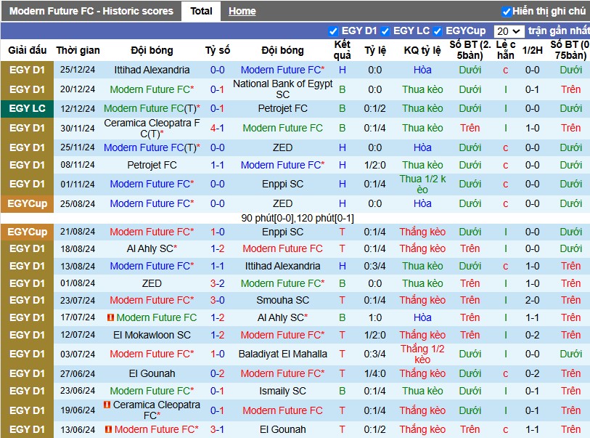This screenshot has height=438, width=590.
Task: Click 'Thắng 1/2 kèo' result on 03/07/24
Action: (422, 354)
